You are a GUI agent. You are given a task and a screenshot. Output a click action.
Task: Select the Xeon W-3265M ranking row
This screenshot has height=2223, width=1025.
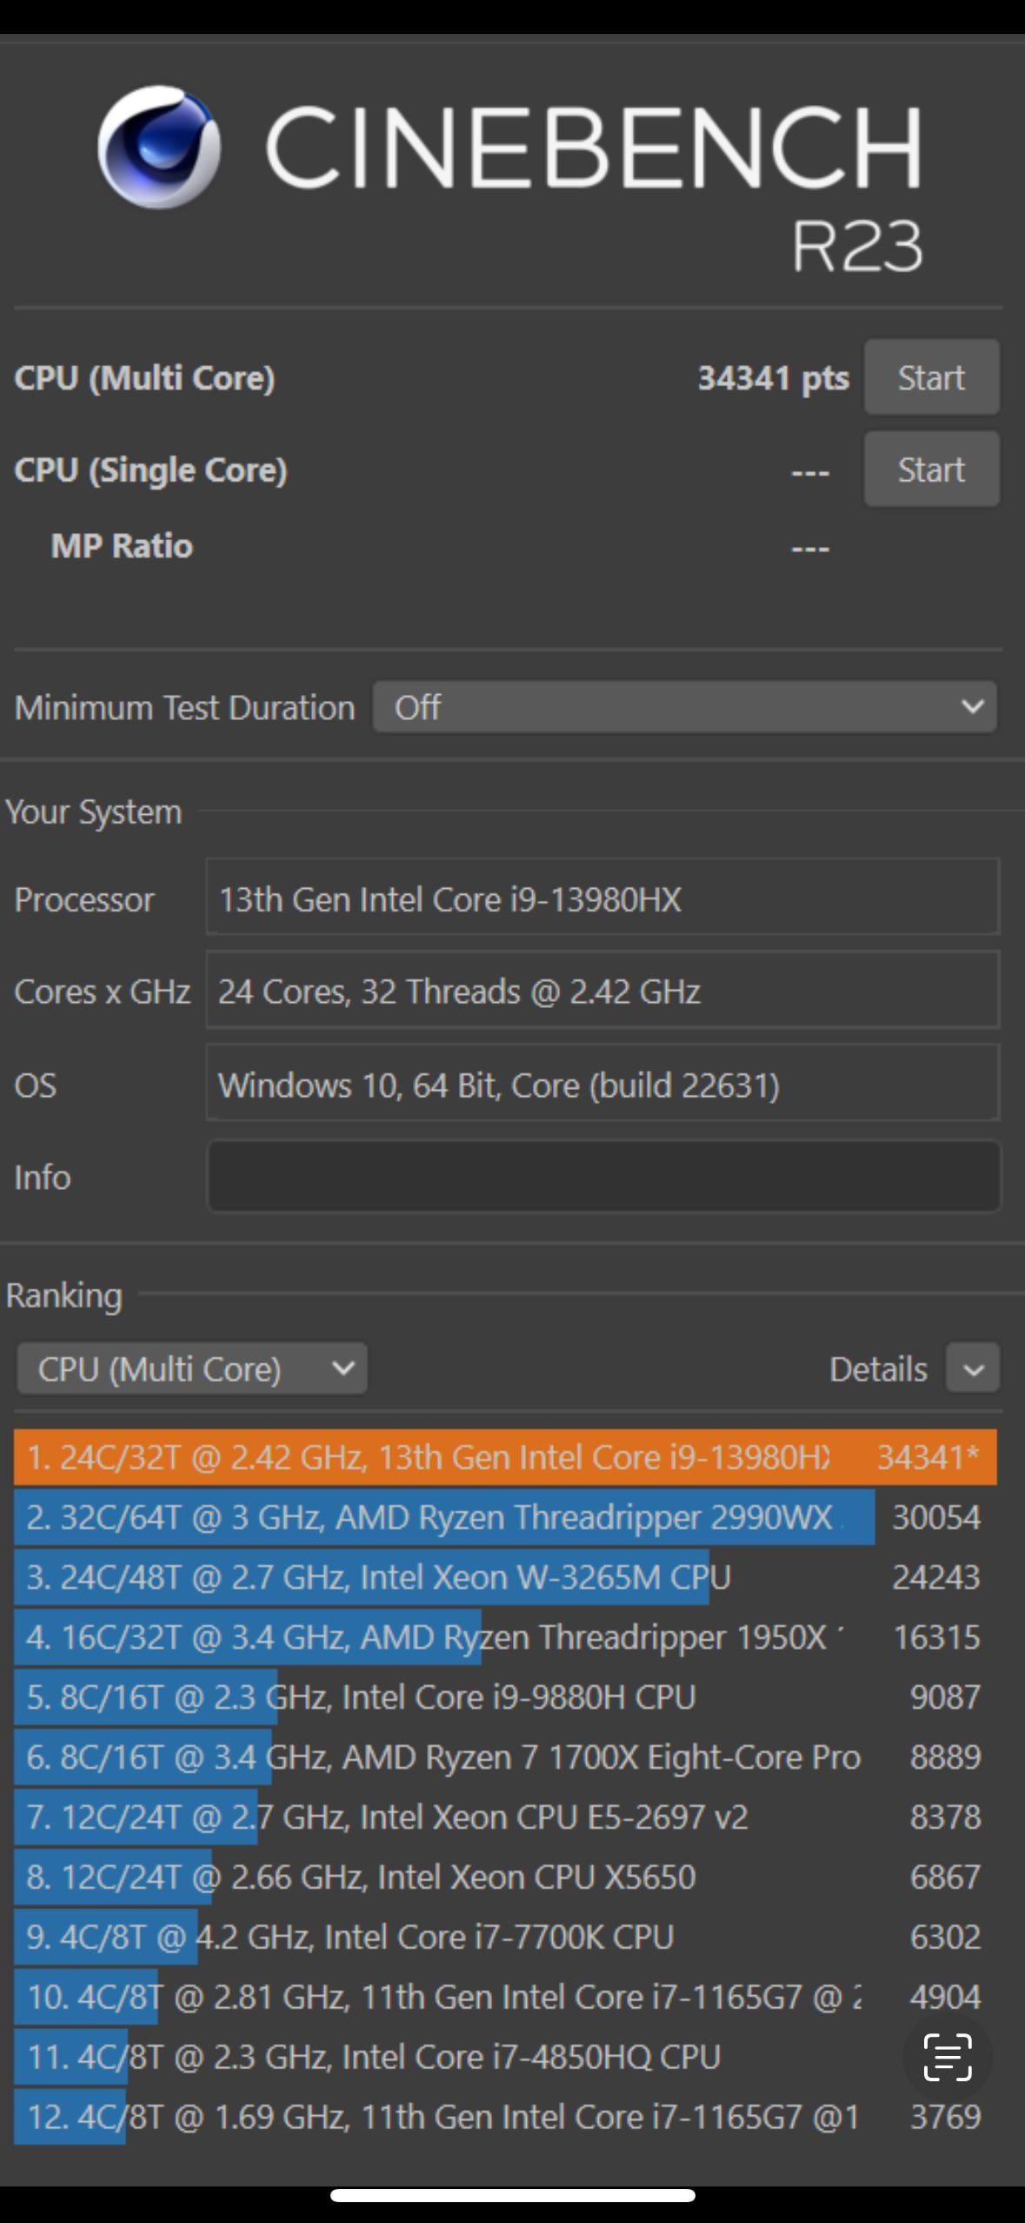(x=505, y=1577)
